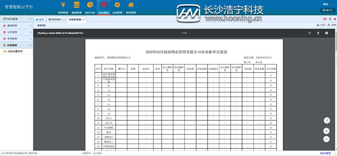The height and width of the screenshot is (156, 337).
Task: Click the 保安 customer cell
Action: click(108, 132)
